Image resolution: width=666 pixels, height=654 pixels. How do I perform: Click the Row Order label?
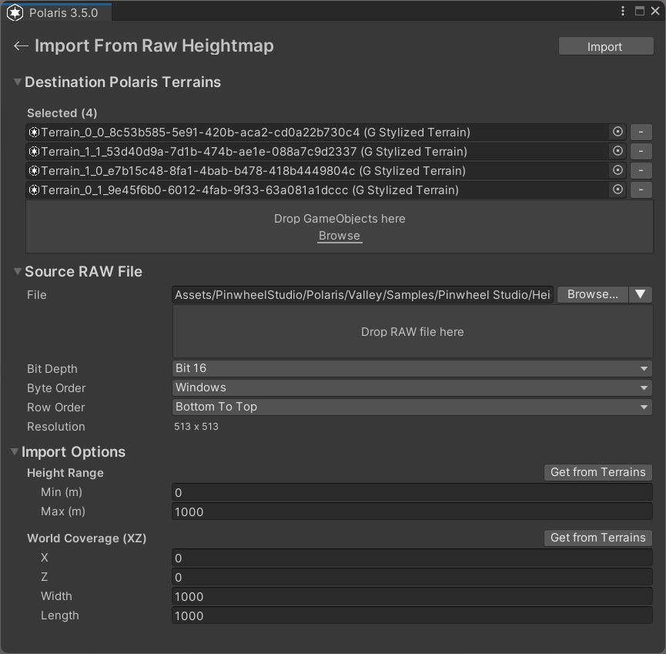click(55, 407)
